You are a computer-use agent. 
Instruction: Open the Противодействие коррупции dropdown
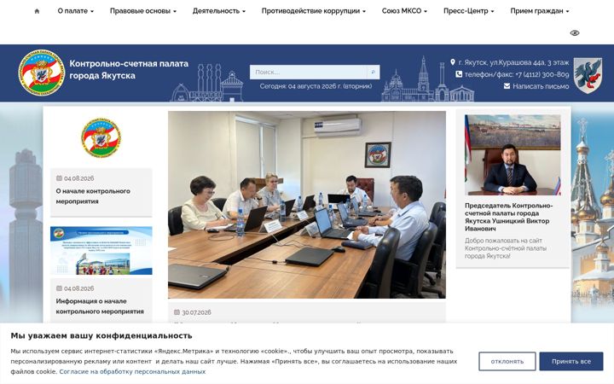[x=314, y=11]
